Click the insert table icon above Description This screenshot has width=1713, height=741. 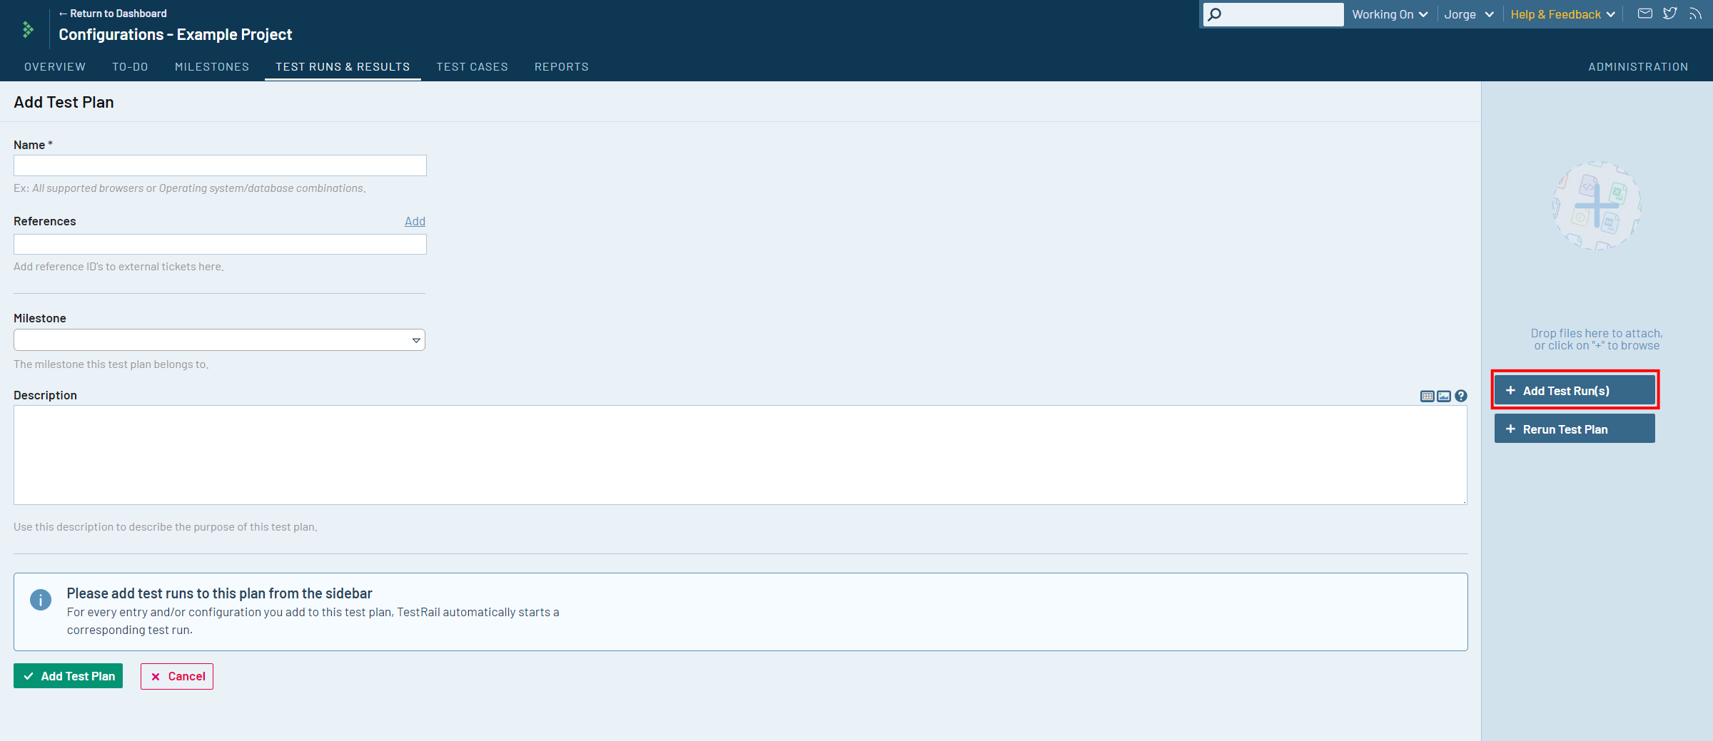(x=1427, y=396)
